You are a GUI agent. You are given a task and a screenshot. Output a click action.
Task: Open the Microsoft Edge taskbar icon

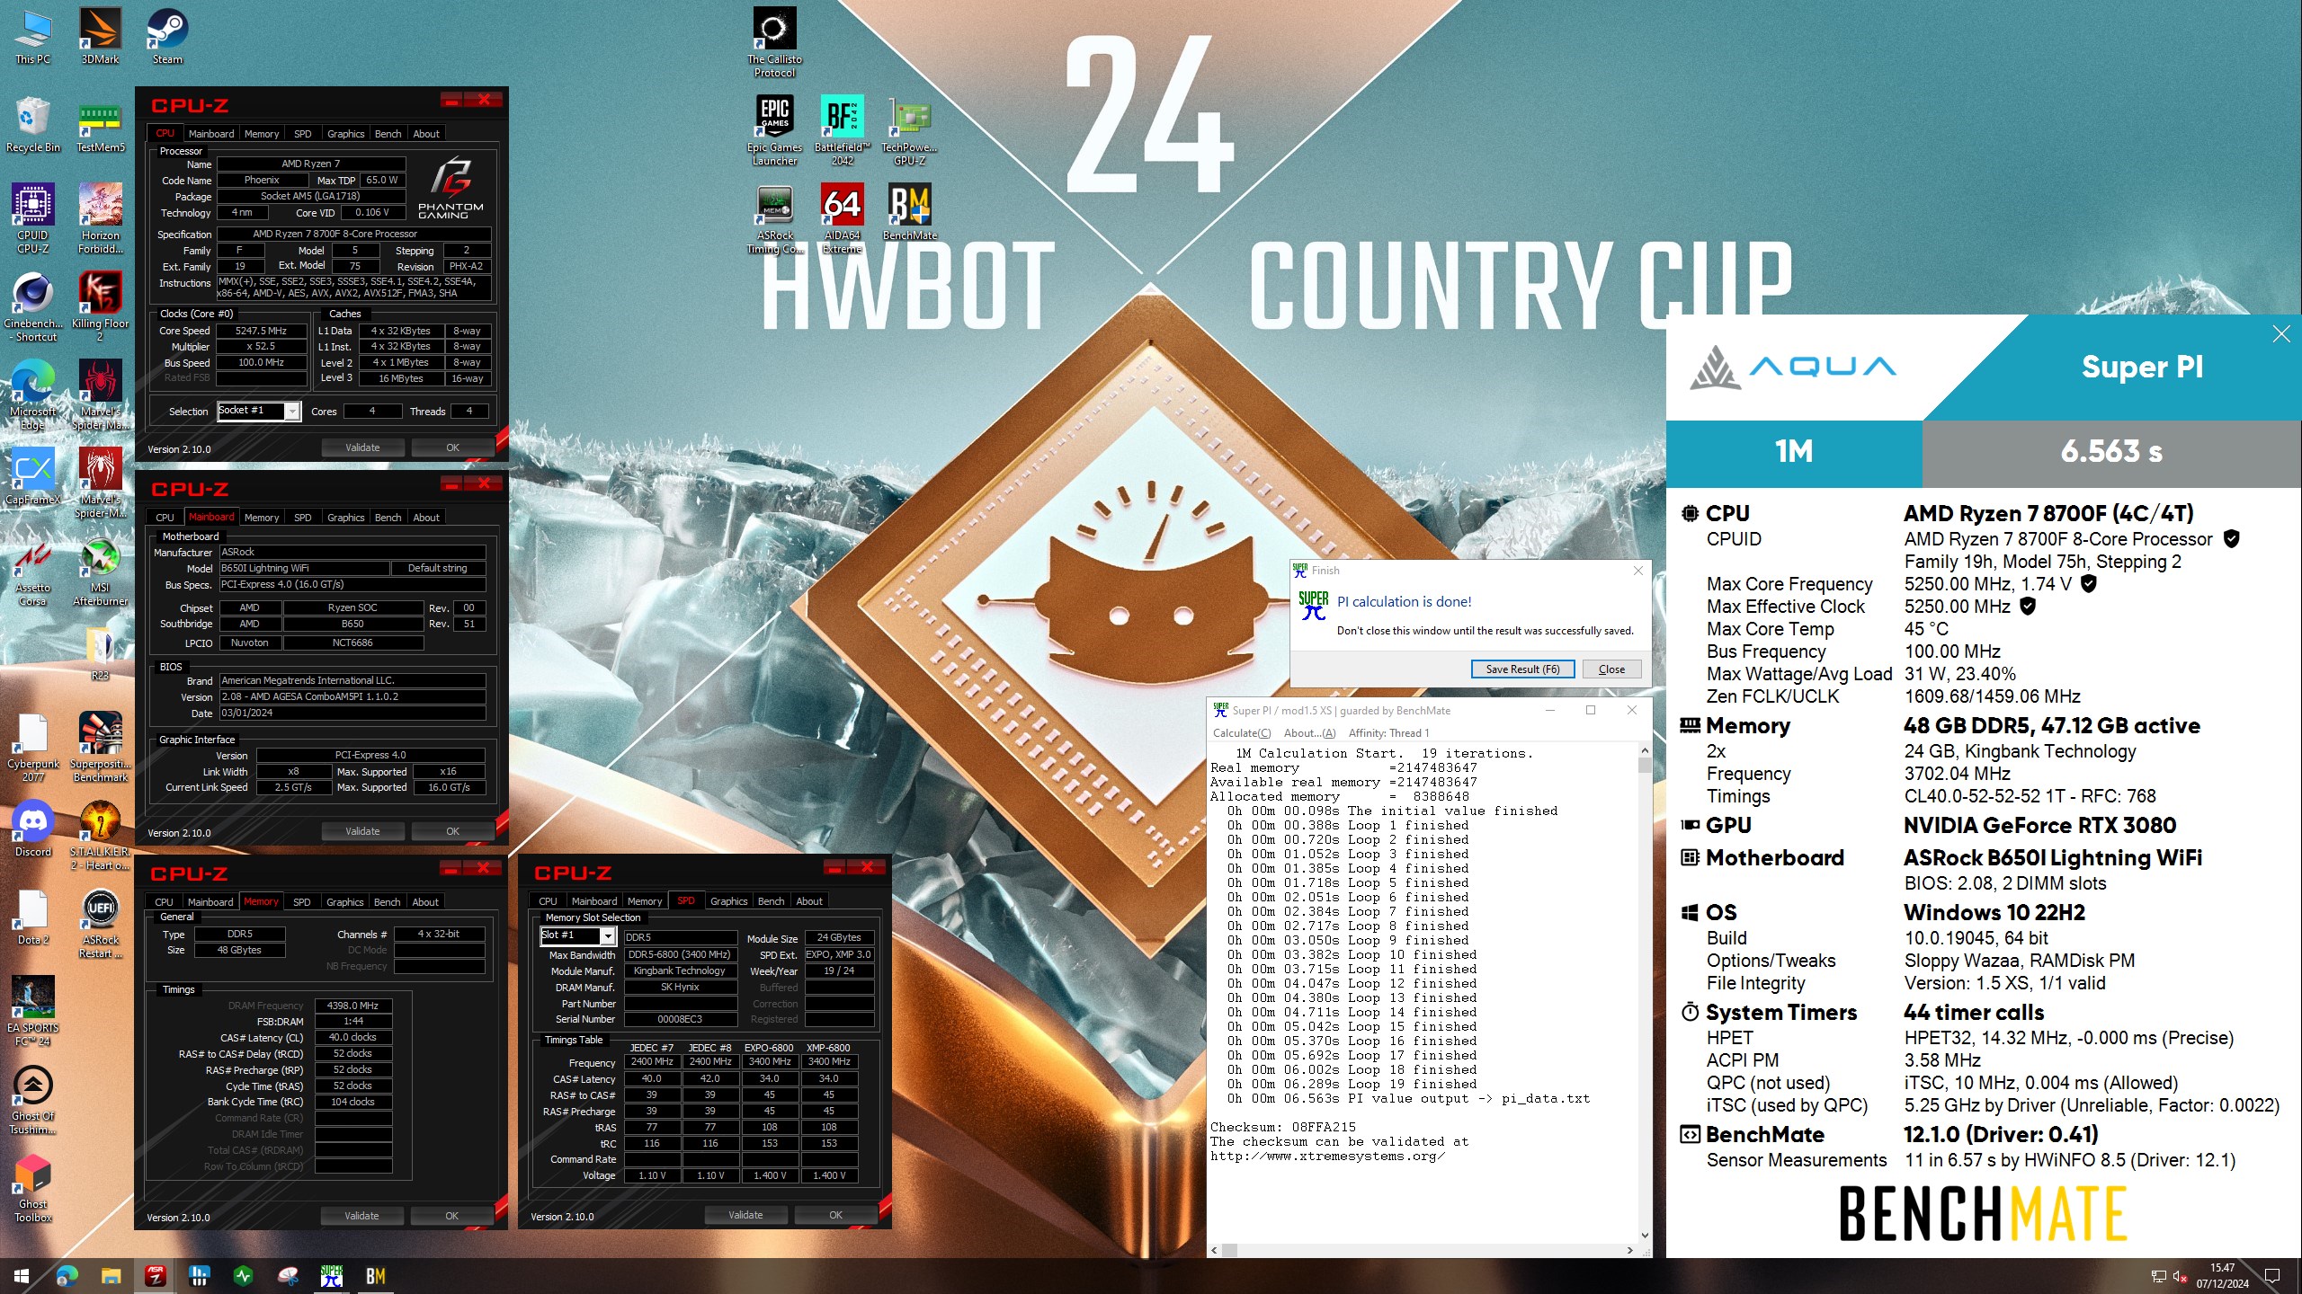coord(67,1275)
